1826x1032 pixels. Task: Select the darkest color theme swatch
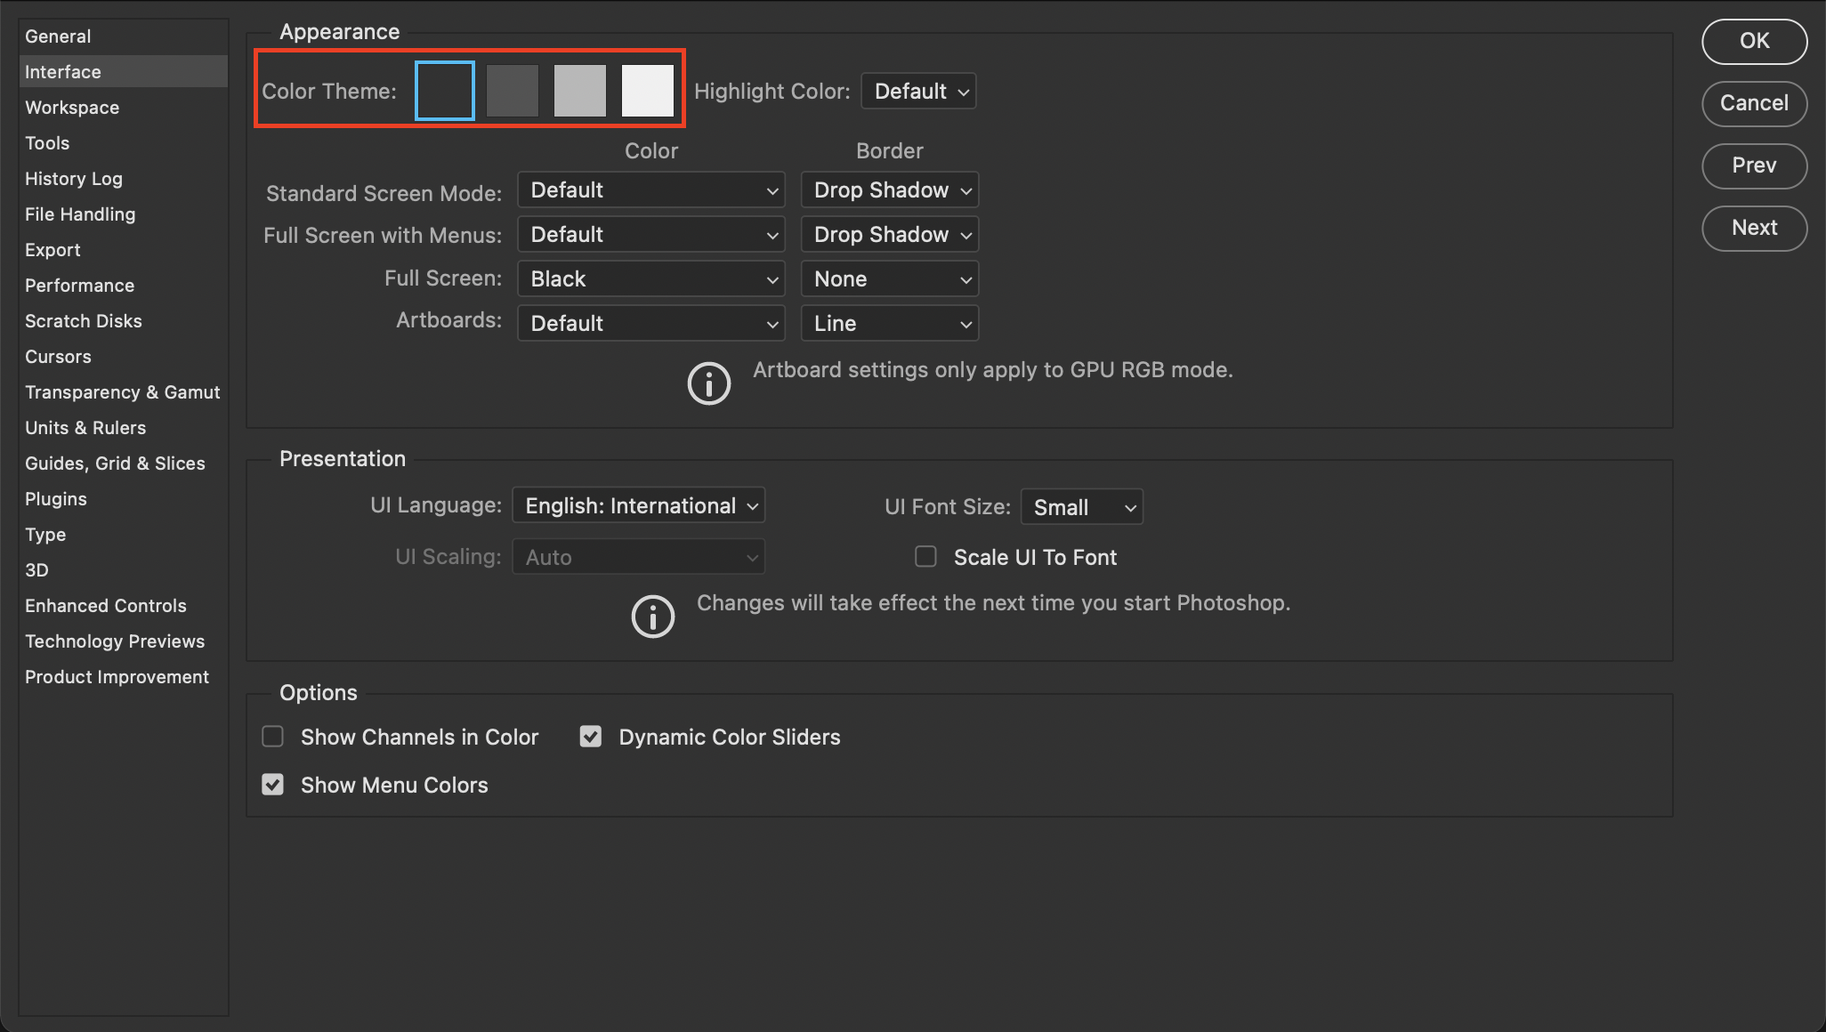(444, 91)
